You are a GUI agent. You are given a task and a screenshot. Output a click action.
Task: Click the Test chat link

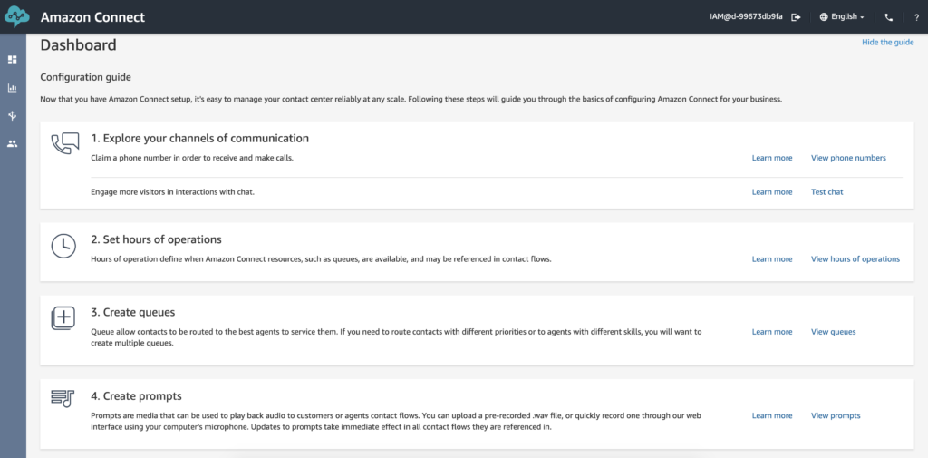(826, 192)
